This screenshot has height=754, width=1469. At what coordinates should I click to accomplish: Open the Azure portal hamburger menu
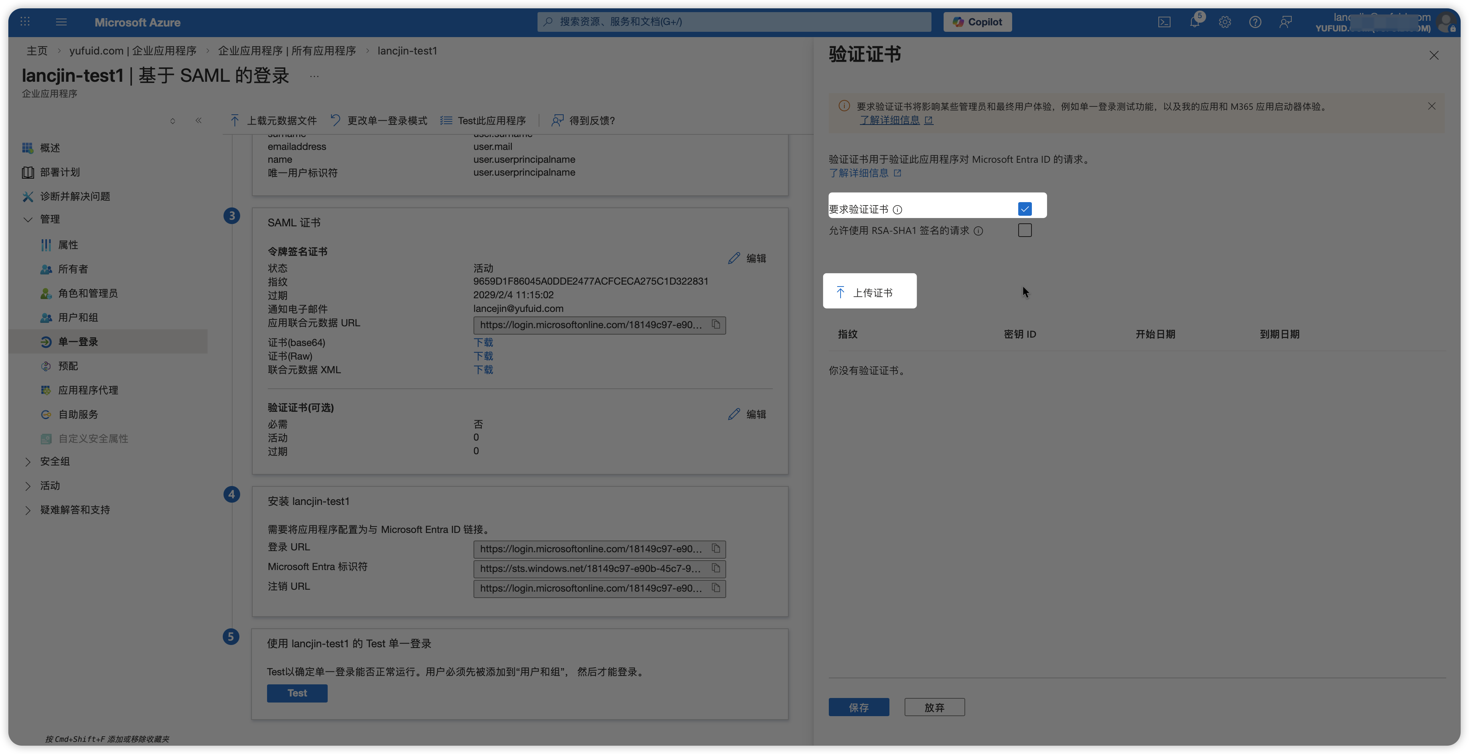click(x=62, y=22)
